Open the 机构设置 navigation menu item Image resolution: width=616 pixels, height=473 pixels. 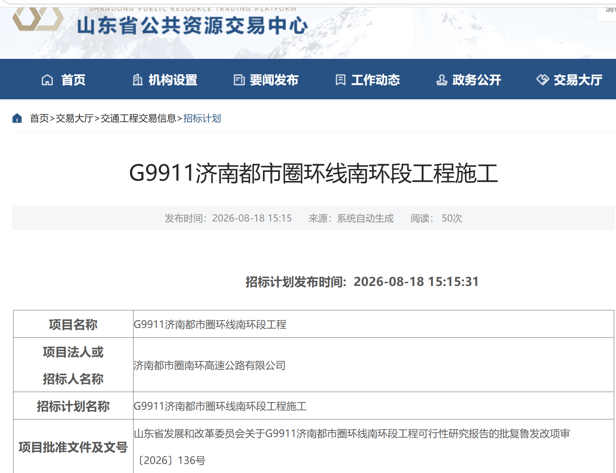click(x=173, y=80)
